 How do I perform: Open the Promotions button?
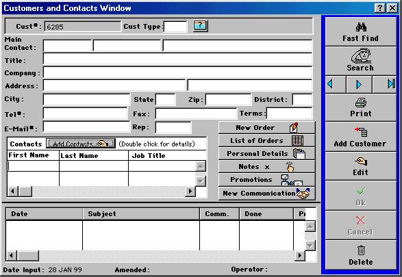pos(266,180)
